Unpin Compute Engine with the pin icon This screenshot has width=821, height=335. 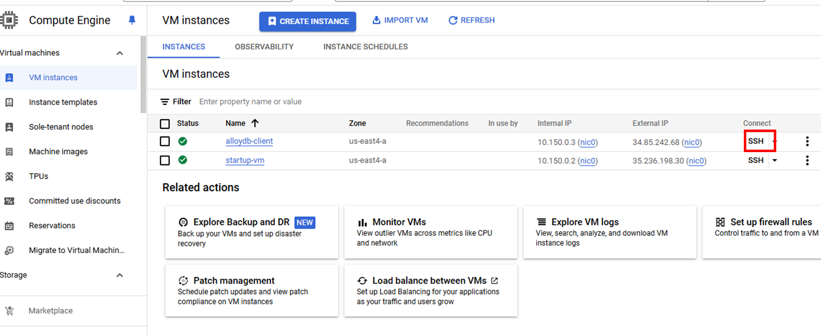point(132,20)
